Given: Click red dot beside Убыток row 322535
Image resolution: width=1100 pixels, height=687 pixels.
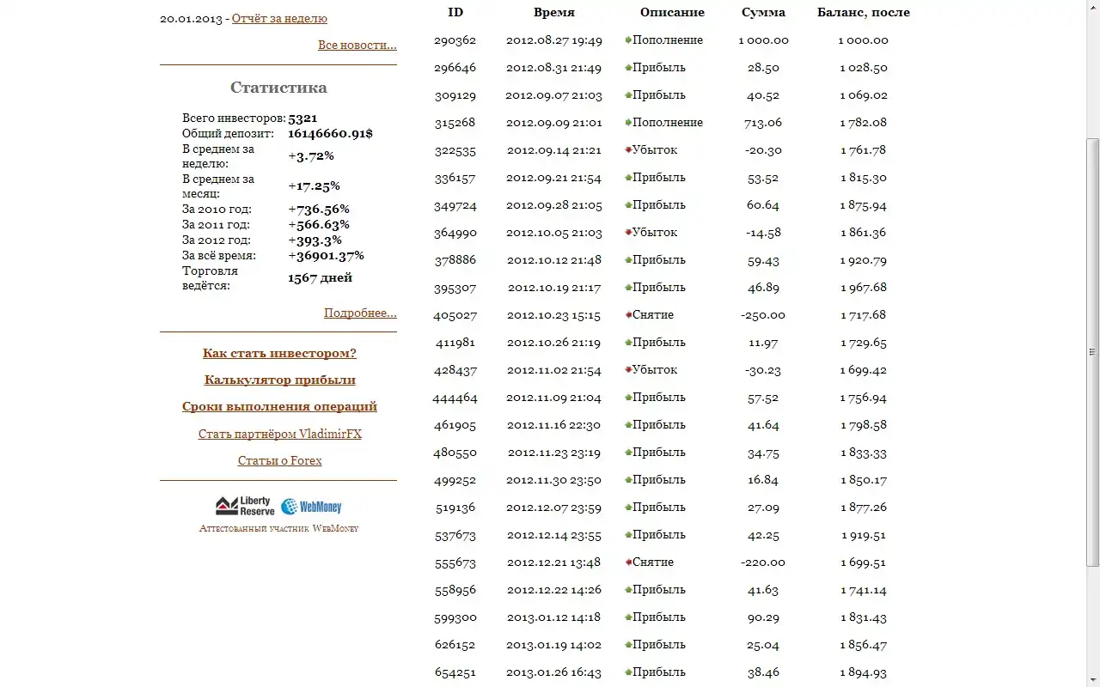Looking at the screenshot, I should pos(628,150).
